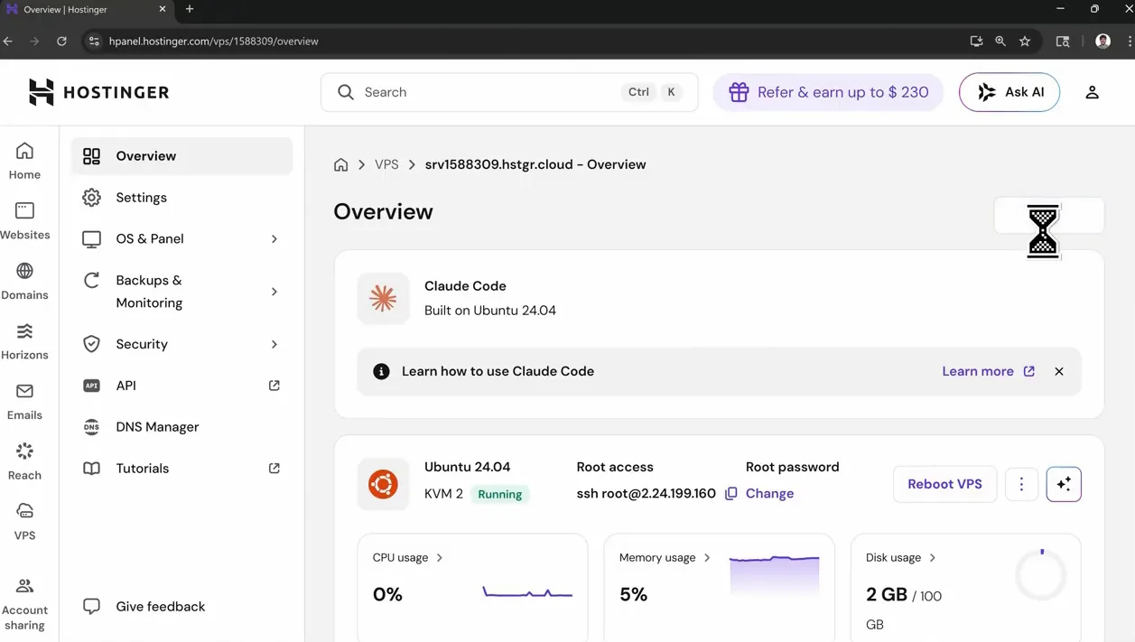Open Horizons in the left rail

(24, 341)
